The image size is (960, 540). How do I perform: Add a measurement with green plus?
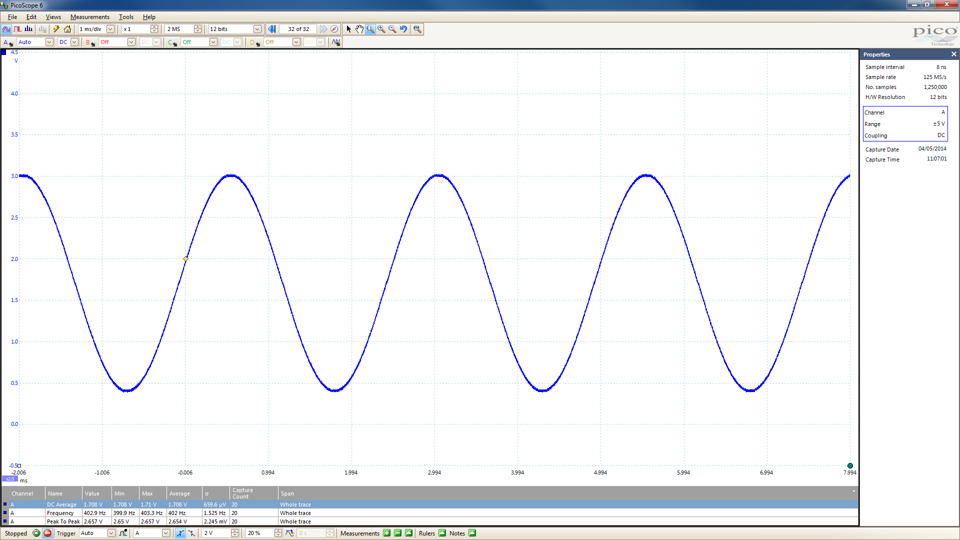[387, 533]
